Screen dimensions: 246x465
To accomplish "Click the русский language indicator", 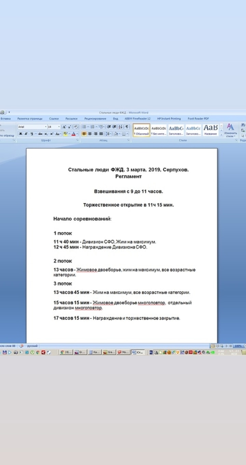I will pyautogui.click(x=32, y=346).
